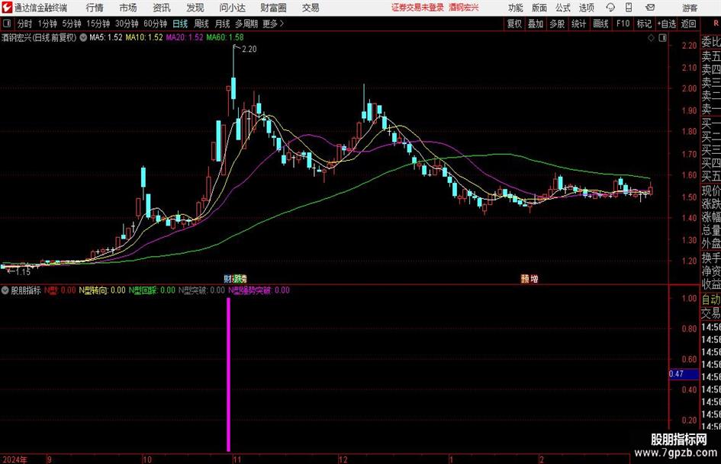Image resolution: width=721 pixels, height=464 pixels.
Task: Click the 统计 statistics button
Action: point(578,24)
